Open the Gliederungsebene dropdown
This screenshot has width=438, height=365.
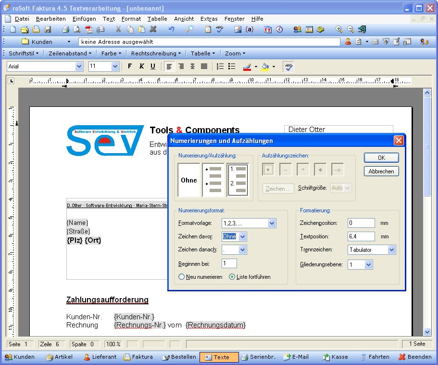pos(368,265)
